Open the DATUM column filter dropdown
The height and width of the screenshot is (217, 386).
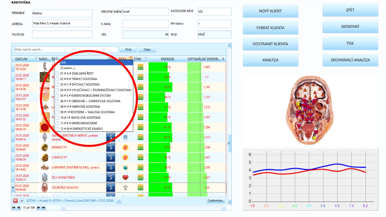[x=36, y=58]
